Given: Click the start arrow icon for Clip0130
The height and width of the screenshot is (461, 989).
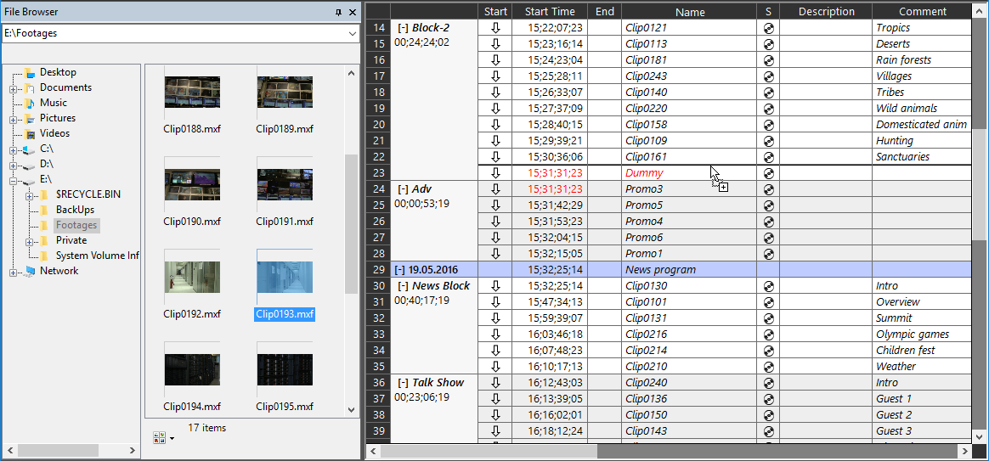Looking at the screenshot, I should click(x=495, y=285).
